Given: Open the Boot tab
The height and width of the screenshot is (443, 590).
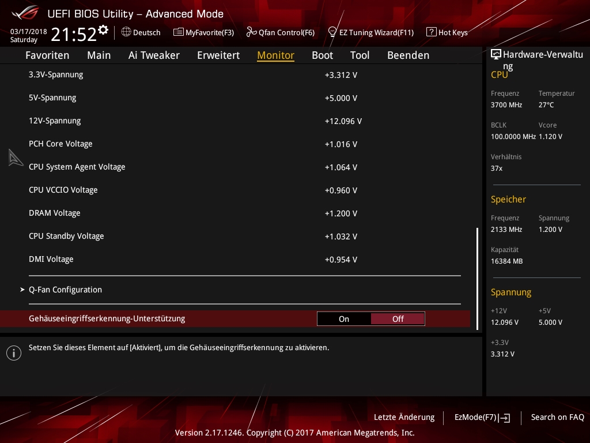Looking at the screenshot, I should coord(323,55).
